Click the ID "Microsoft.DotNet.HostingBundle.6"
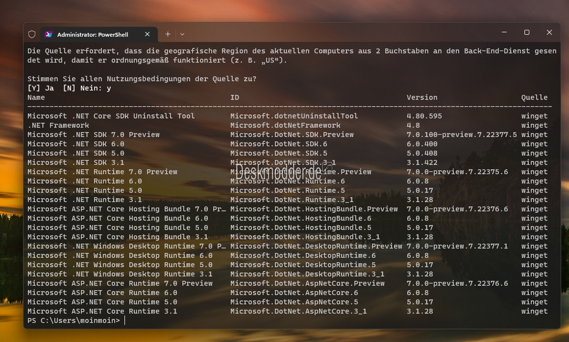This screenshot has height=342, width=569. 301,219
